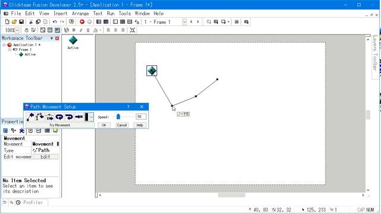Open the Insert menu
381x214 pixels.
pos(60,13)
